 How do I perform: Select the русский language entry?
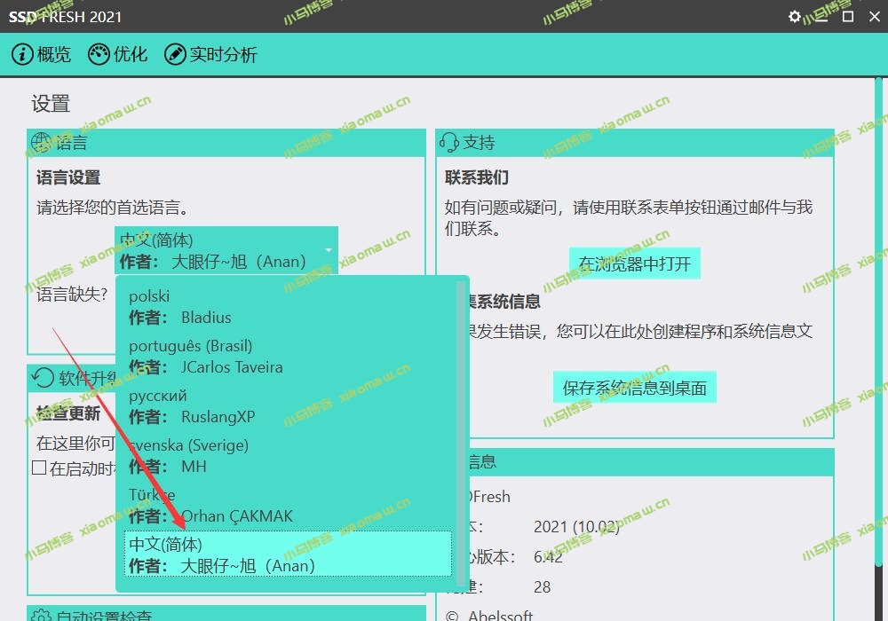pyautogui.click(x=288, y=406)
